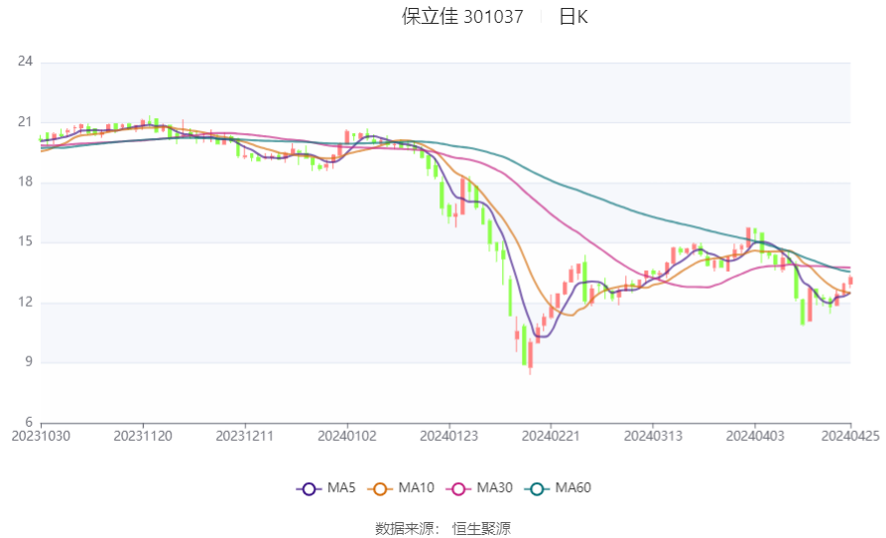Hide the MA10 line using its legend text

tap(416, 488)
